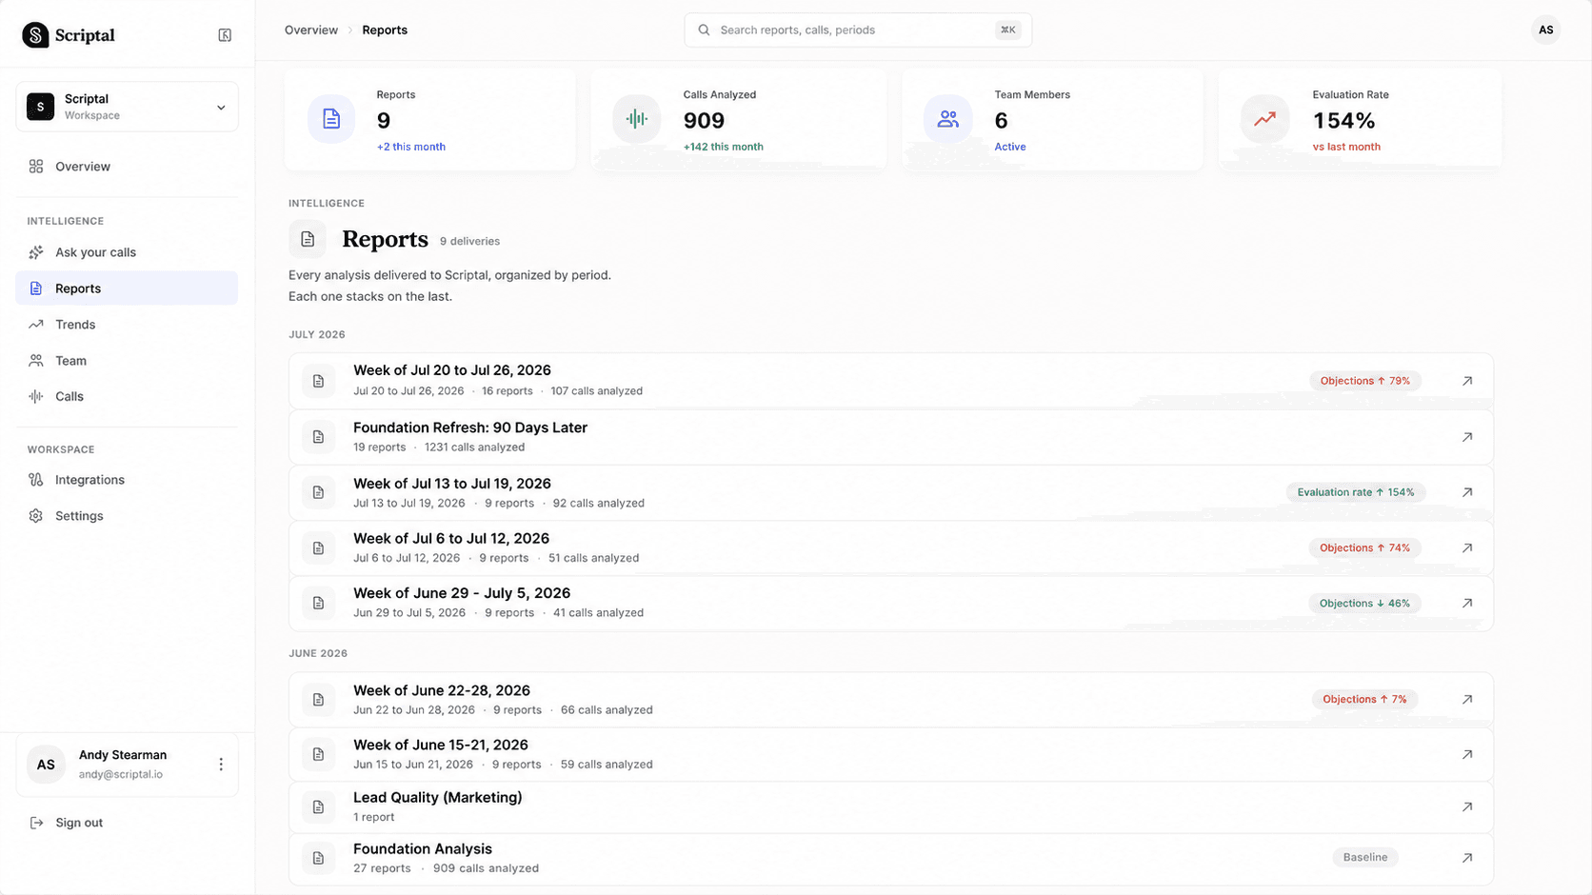Click Reports breadcrumb
The image size is (1592, 895).
coord(385,30)
